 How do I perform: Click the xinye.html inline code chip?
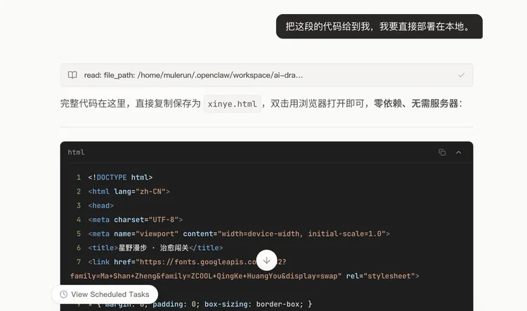[233, 104]
